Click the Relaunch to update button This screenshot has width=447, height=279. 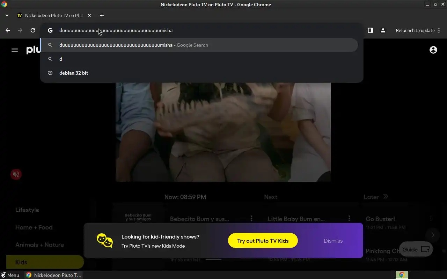pyautogui.click(x=415, y=30)
